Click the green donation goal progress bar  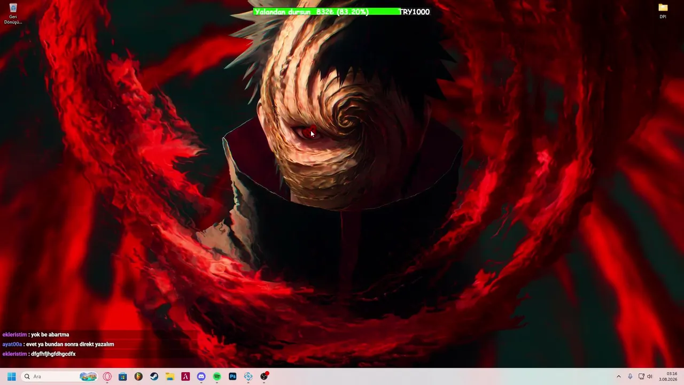pos(327,12)
